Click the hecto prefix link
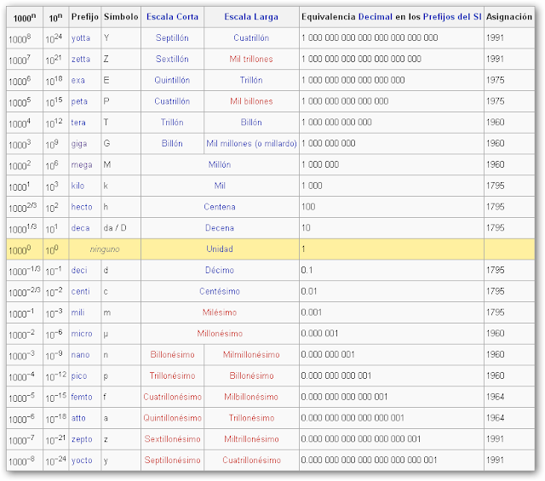This screenshot has height=481, width=545. pyautogui.click(x=82, y=207)
